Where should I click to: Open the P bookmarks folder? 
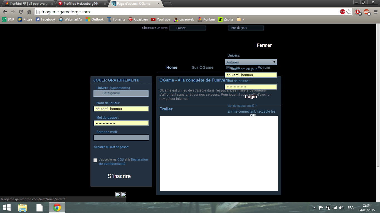(x=241, y=19)
